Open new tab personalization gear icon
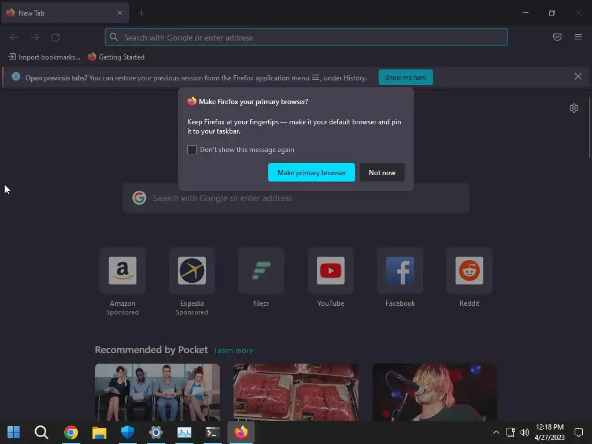 [x=574, y=108]
